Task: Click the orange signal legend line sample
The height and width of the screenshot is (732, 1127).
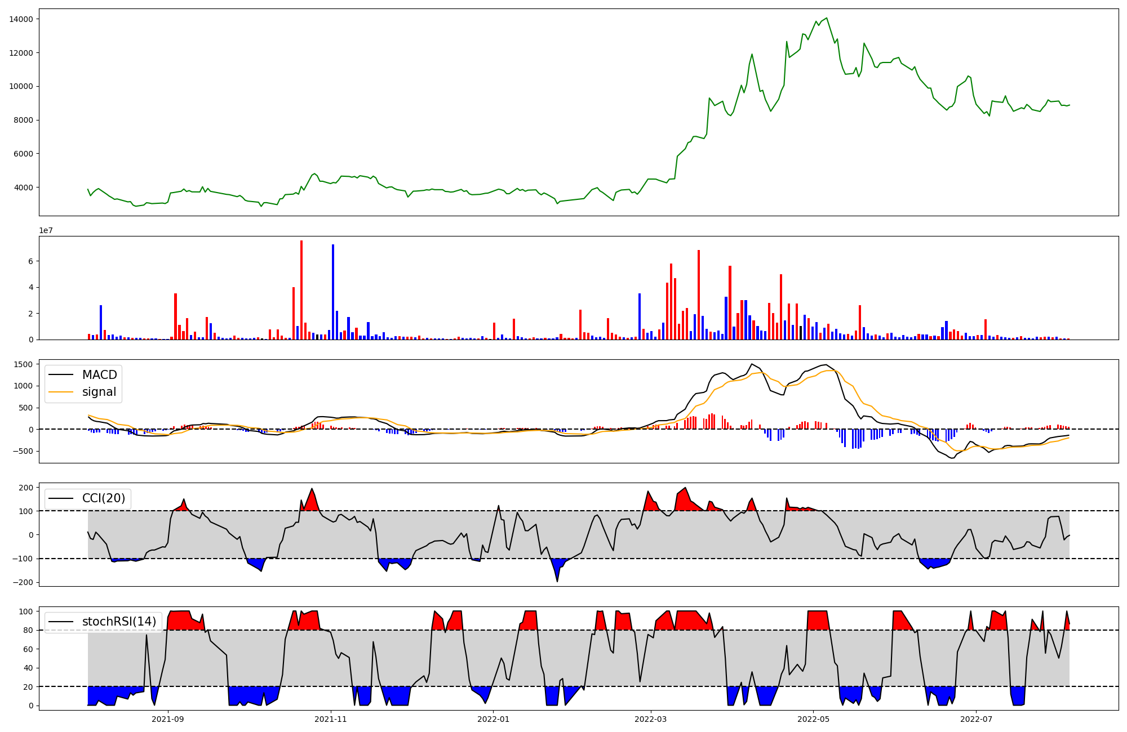Action: [61, 392]
